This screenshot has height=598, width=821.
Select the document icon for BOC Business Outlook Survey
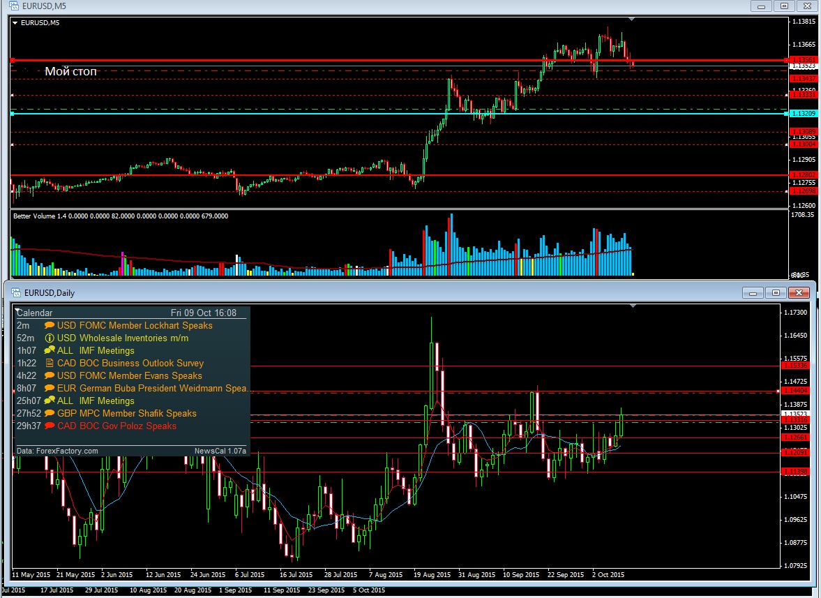click(50, 363)
